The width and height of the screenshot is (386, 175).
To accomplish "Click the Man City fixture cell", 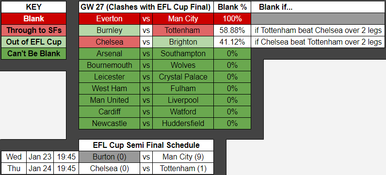I will click(183, 19).
